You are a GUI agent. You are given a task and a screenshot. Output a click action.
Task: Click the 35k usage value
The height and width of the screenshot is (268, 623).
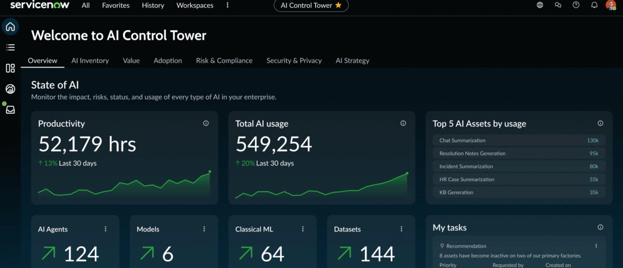tap(594, 192)
